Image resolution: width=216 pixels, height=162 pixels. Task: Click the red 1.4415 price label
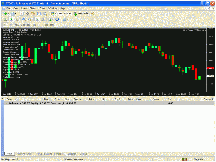210,68
